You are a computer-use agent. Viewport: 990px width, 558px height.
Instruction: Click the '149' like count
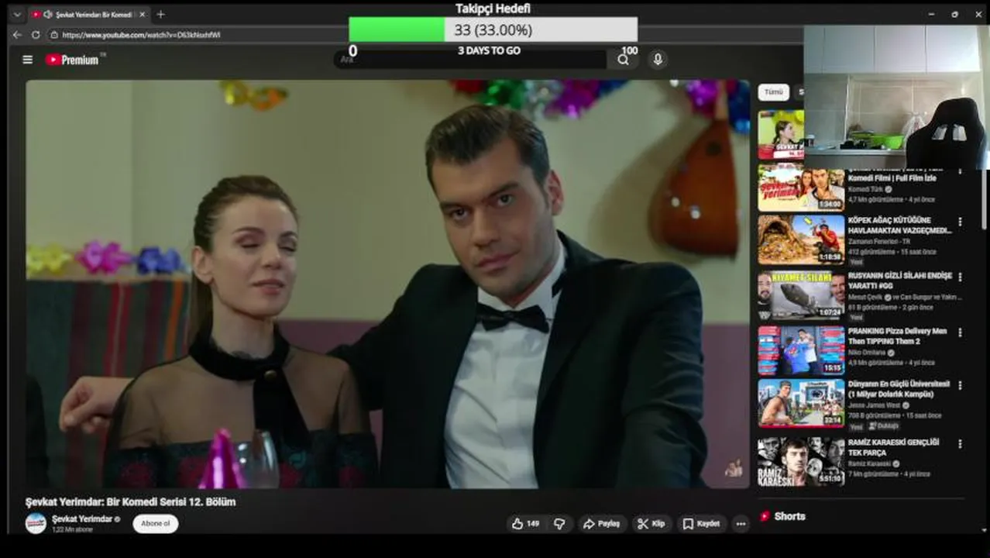click(x=533, y=524)
